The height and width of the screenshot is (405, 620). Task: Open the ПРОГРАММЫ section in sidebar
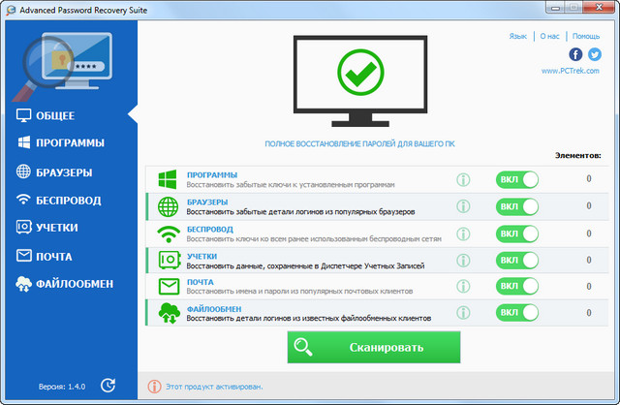click(x=60, y=142)
